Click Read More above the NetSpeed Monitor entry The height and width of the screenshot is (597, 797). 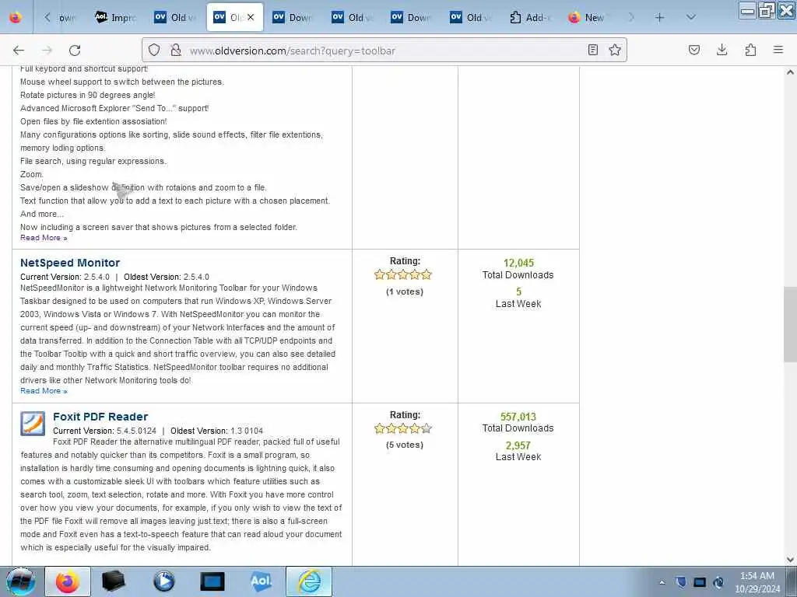pos(44,238)
